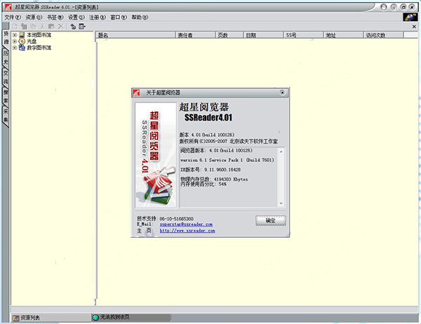Select 数字图书馆 in the resource tree
The height and width of the screenshot is (324, 421).
point(39,48)
